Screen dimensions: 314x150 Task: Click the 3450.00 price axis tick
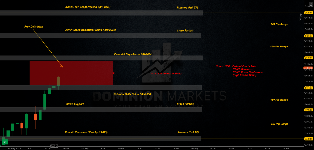[x=308, y=47]
